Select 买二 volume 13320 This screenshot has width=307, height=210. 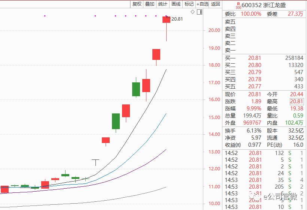(296, 65)
